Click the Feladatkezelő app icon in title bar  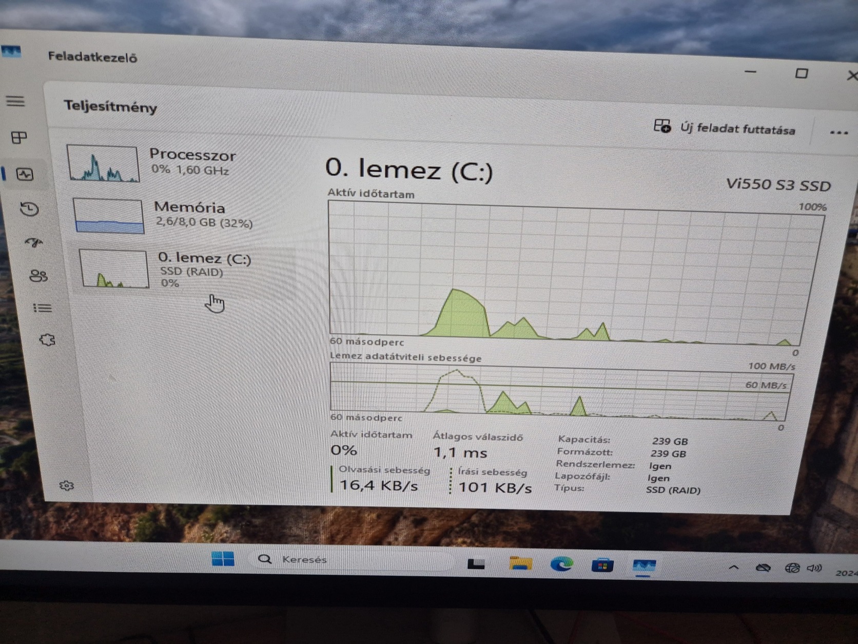11,51
